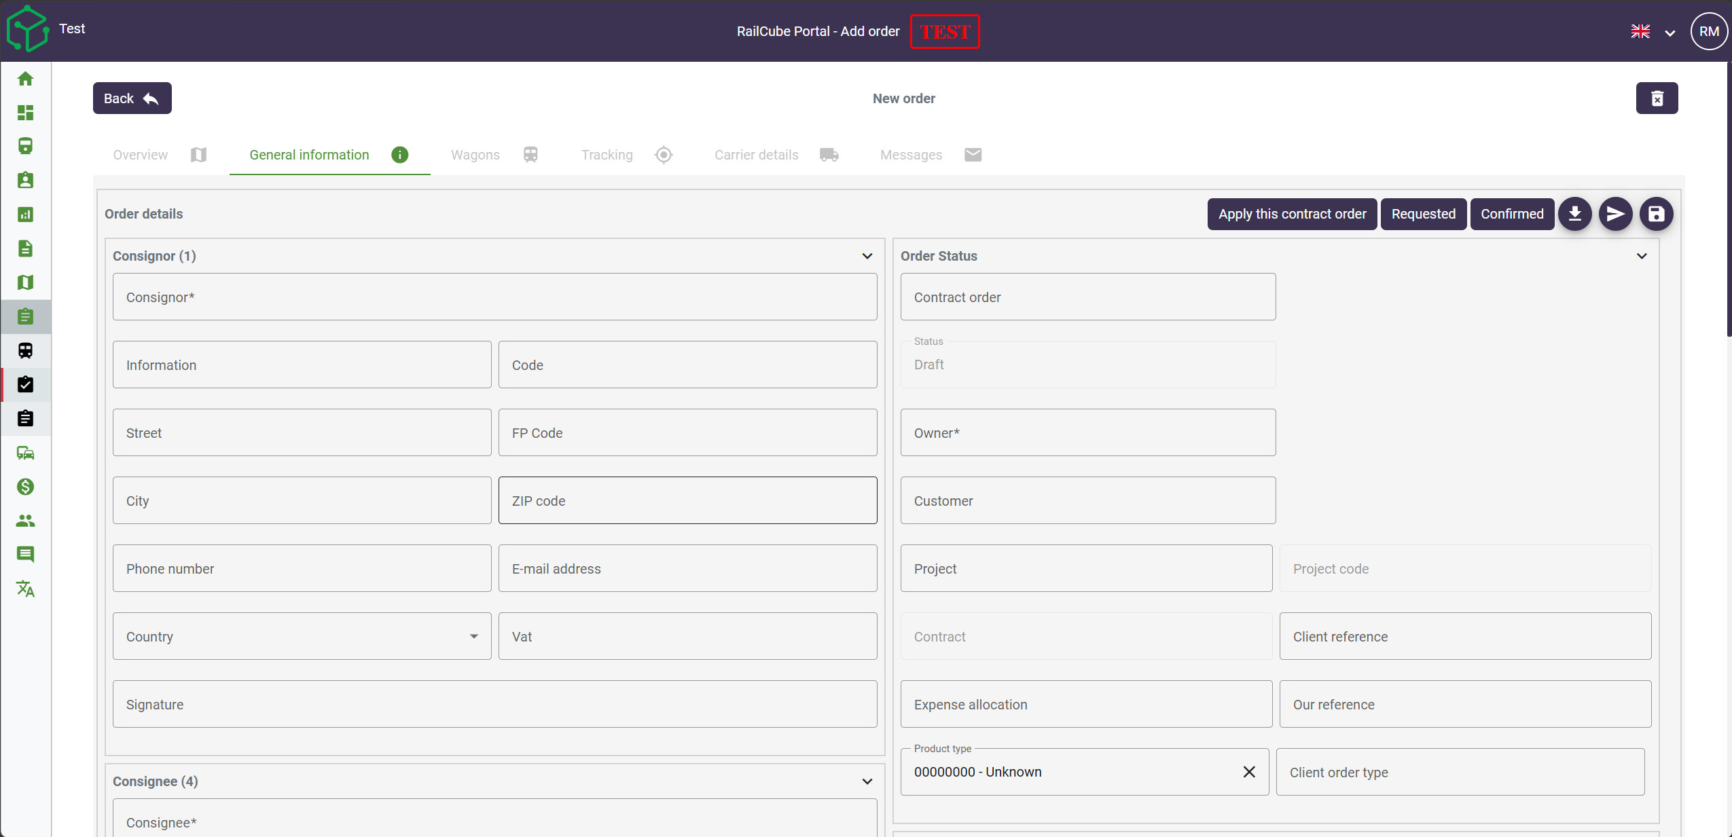Click the save floppy disk icon button

1656,214
